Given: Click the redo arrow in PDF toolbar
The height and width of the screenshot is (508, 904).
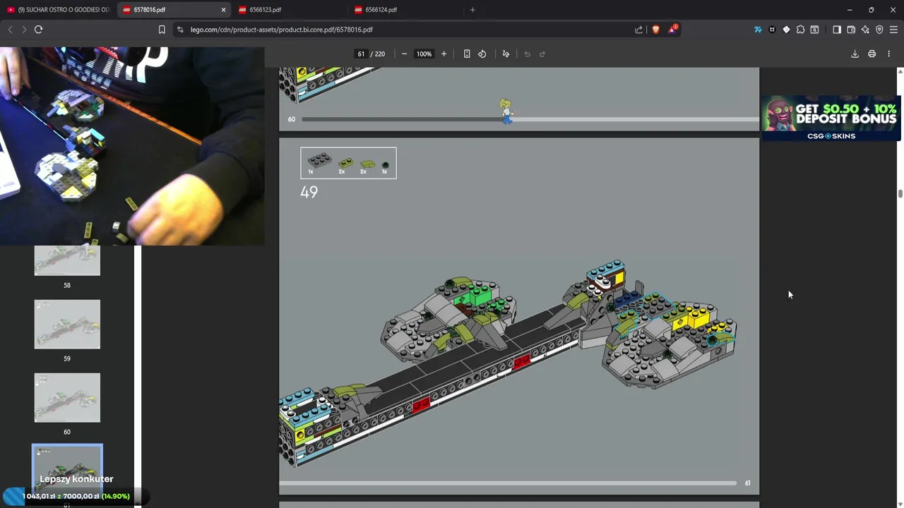Looking at the screenshot, I should click(542, 54).
